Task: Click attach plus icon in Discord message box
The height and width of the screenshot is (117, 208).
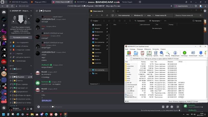Action: coord(38,107)
